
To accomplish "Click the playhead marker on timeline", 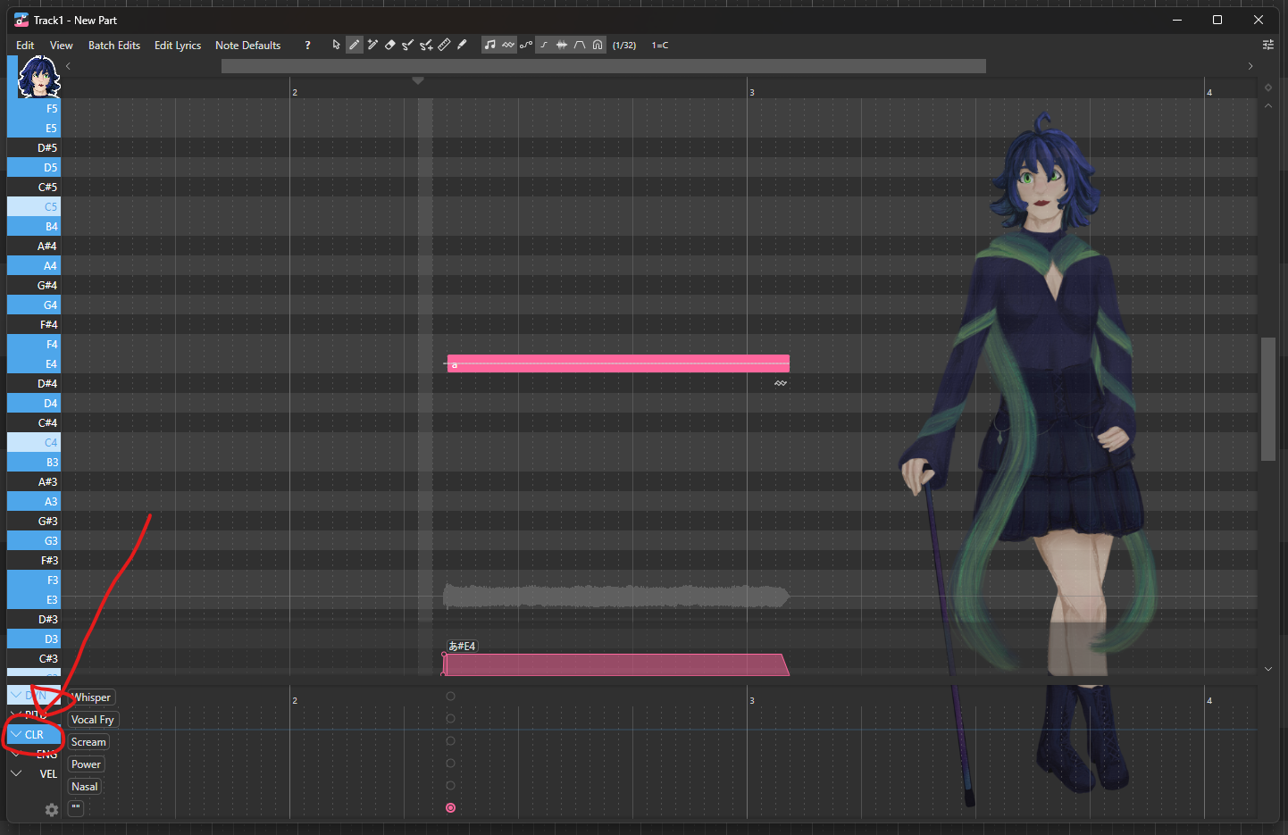I will tap(418, 80).
